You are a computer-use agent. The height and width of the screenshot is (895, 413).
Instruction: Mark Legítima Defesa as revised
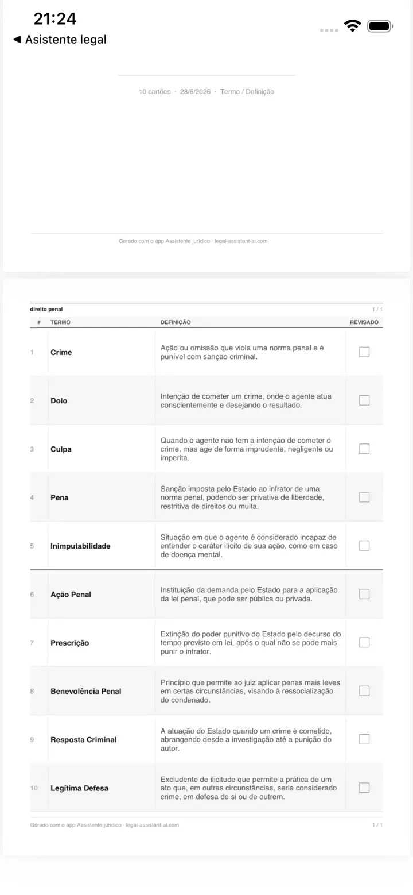point(364,788)
